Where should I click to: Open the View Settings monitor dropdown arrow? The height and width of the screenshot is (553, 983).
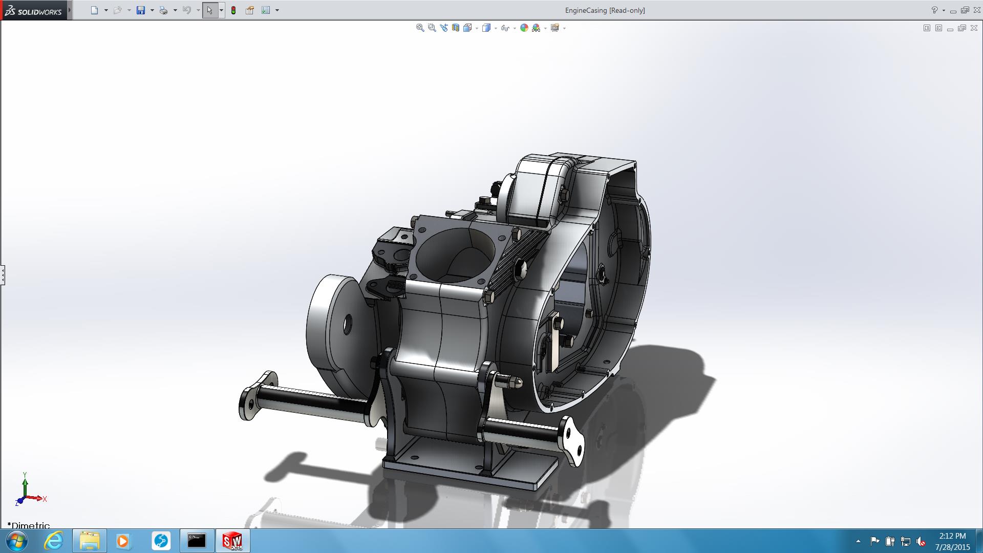[564, 28]
